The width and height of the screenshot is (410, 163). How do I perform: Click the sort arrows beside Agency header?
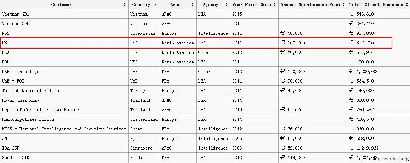(226, 5)
